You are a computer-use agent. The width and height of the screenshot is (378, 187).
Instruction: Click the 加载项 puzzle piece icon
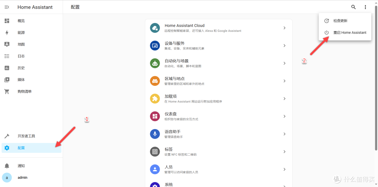point(155,98)
